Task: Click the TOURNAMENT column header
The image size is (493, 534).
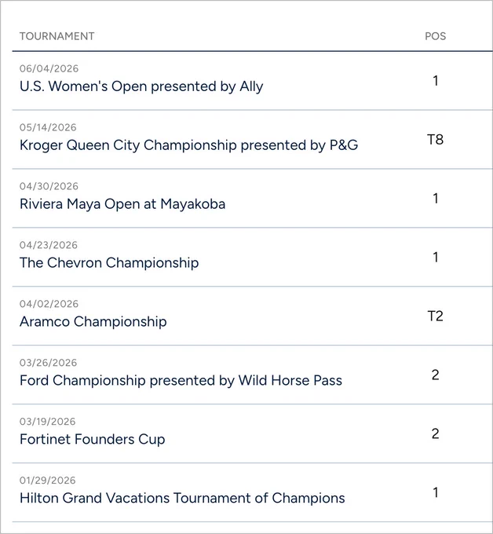Action: pyautogui.click(x=57, y=36)
